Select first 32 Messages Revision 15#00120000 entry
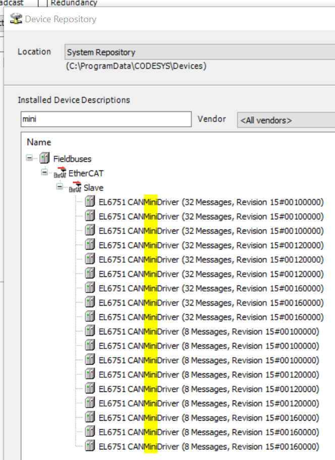The height and width of the screenshot is (460, 335). click(x=211, y=245)
